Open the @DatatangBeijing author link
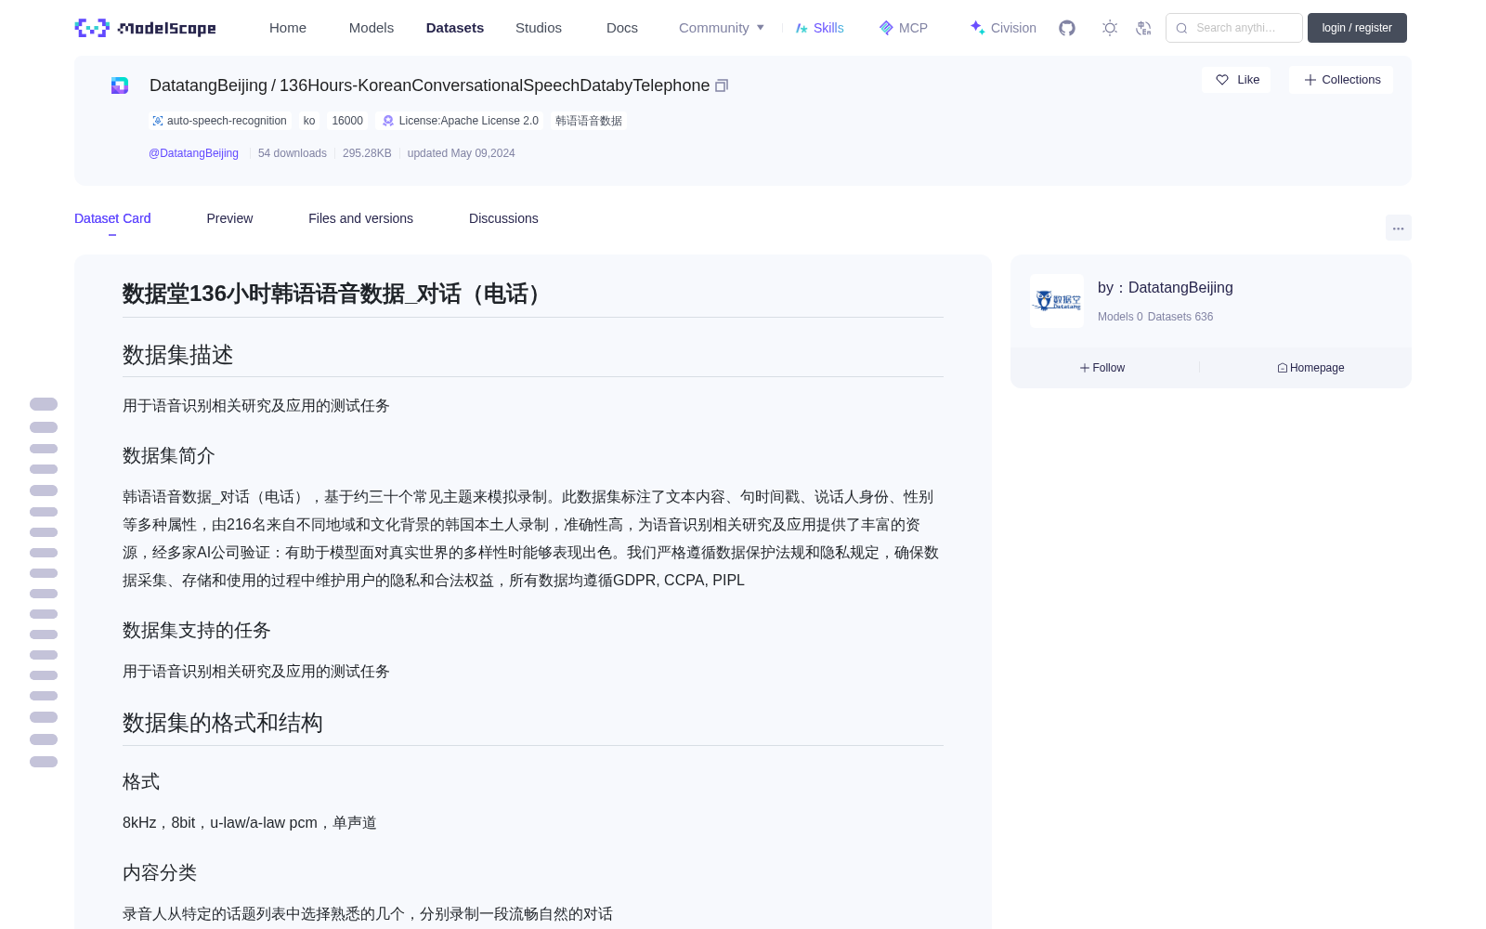This screenshot has width=1486, height=929. [x=193, y=153]
